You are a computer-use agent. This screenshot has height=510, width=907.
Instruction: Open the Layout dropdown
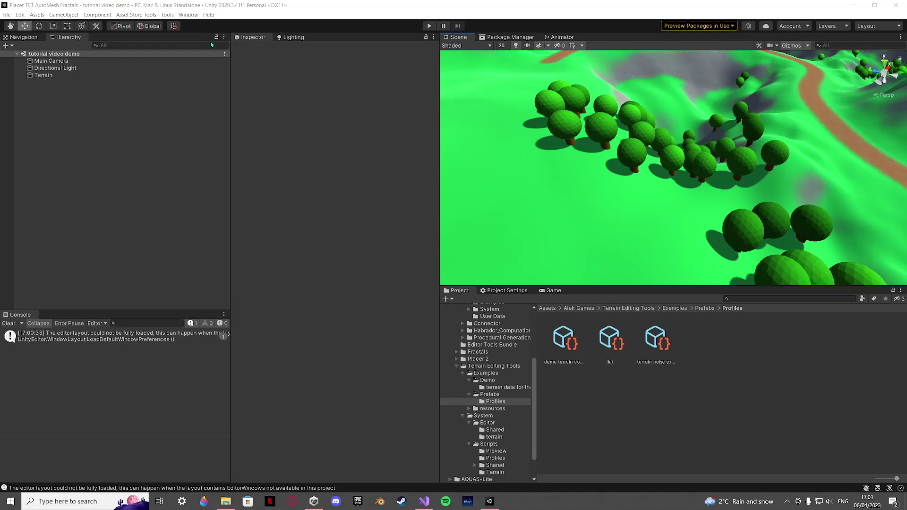(x=879, y=26)
